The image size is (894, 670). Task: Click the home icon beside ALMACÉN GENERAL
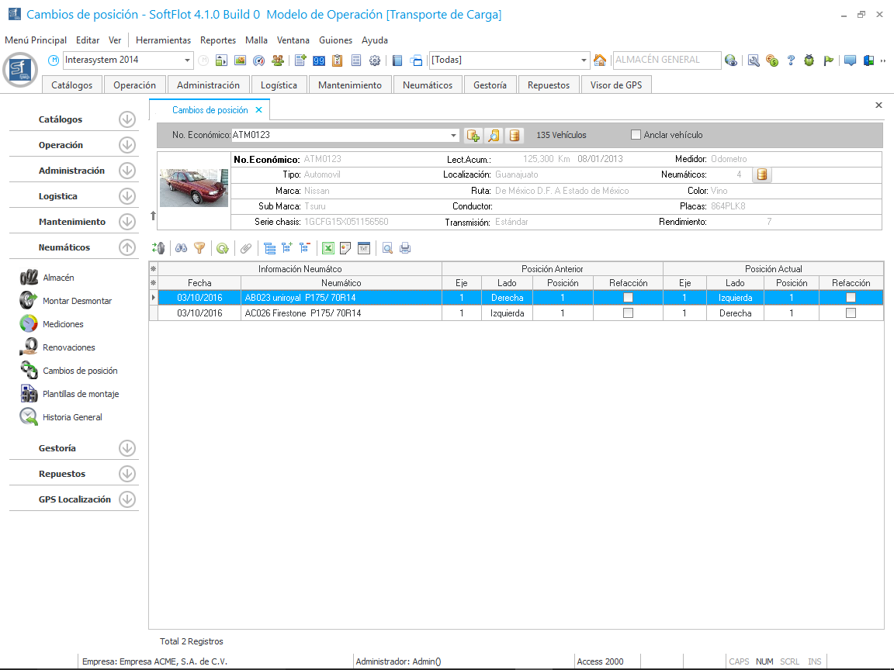point(600,60)
